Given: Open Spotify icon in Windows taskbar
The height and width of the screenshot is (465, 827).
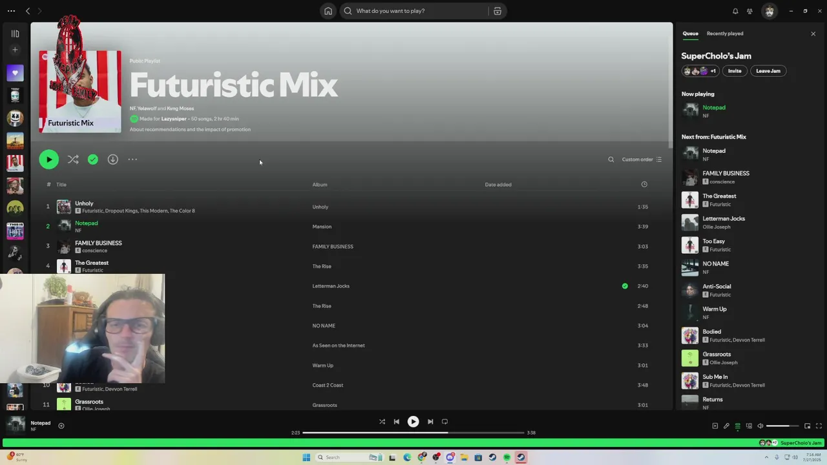Looking at the screenshot, I should pyautogui.click(x=507, y=457).
